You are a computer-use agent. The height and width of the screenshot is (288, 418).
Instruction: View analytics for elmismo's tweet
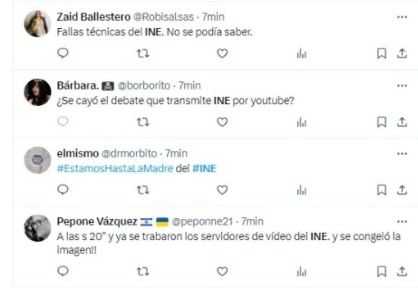tap(302, 190)
